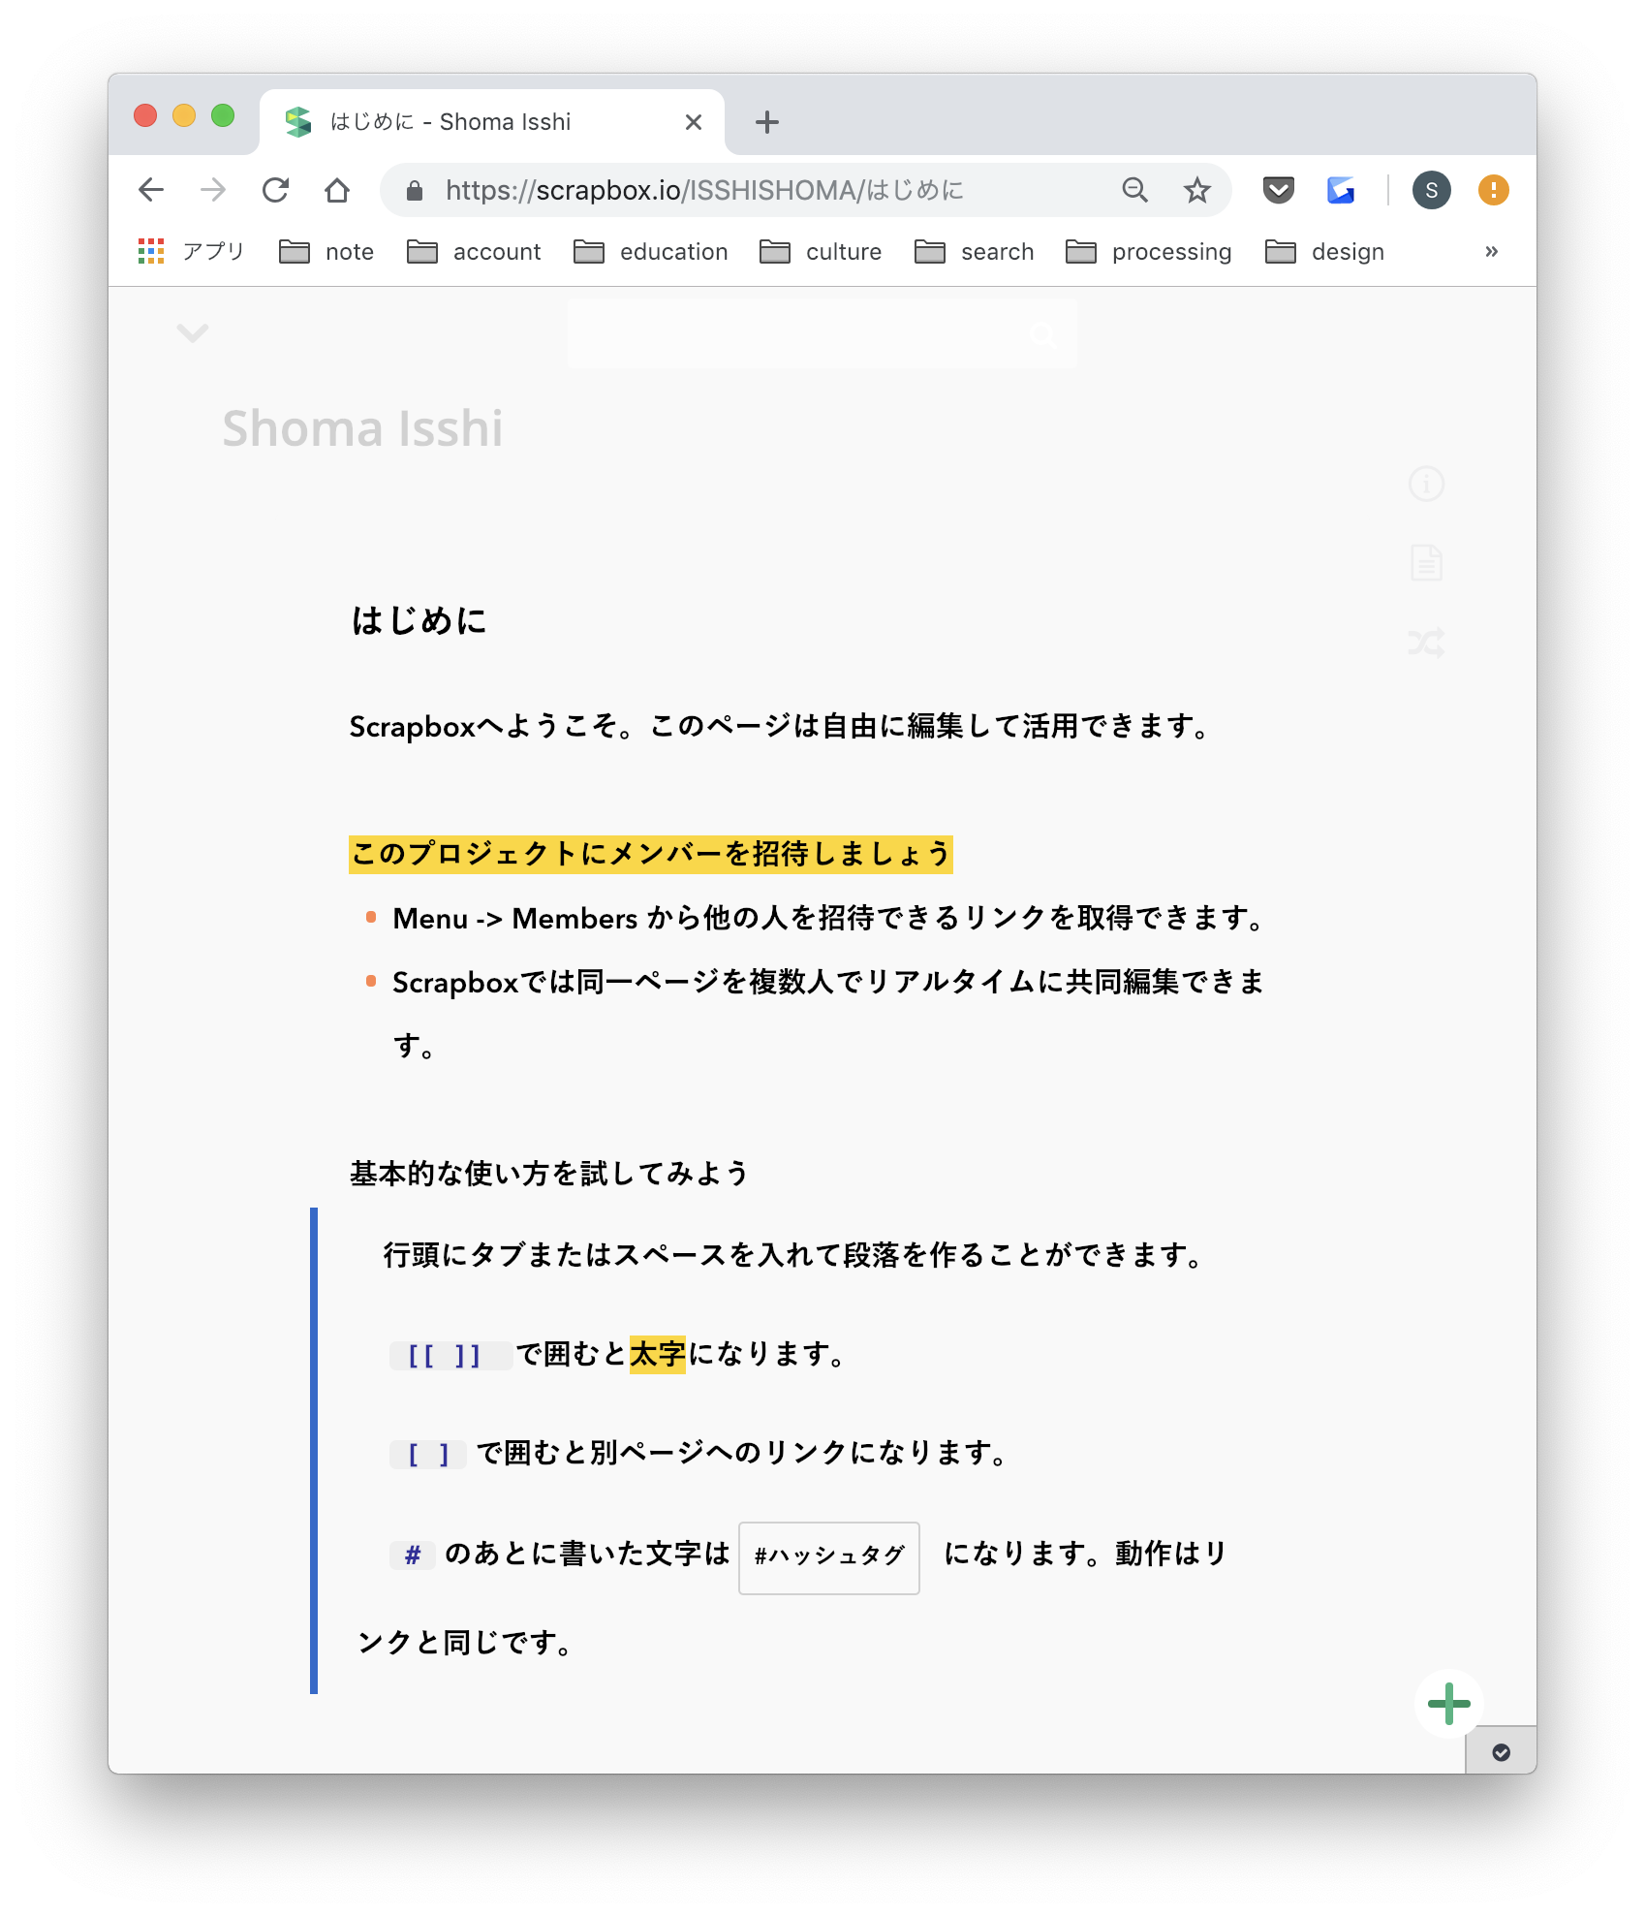The width and height of the screenshot is (1645, 1917).
Task: Click the はじめに page title
Action: point(419,620)
